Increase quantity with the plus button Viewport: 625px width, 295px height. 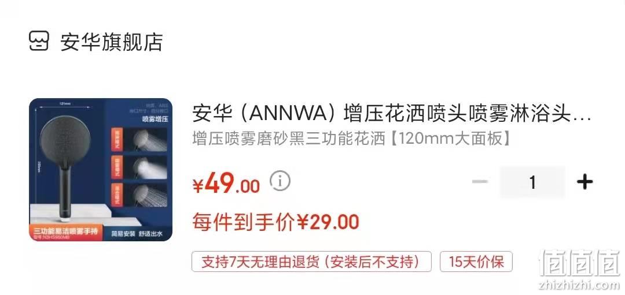[x=584, y=182]
